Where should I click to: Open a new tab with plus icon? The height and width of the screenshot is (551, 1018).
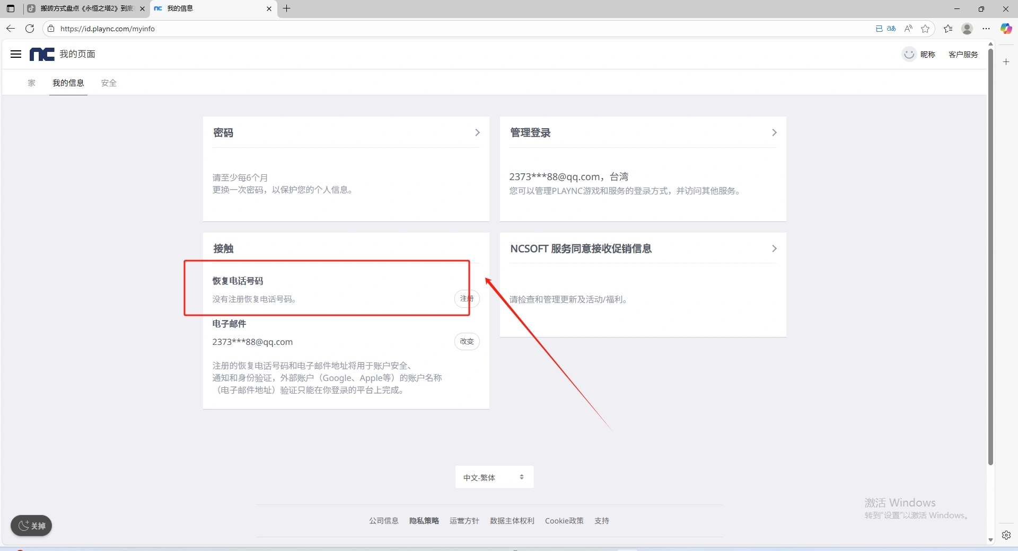(287, 8)
